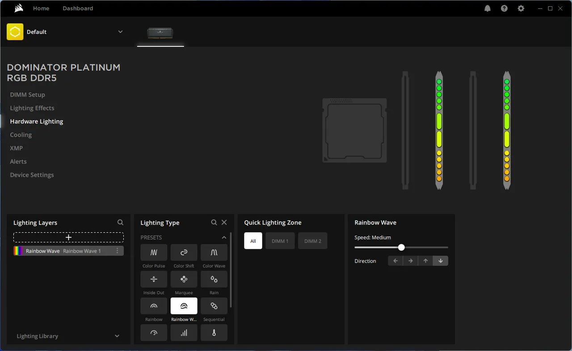Select the Color Pulse preset
The height and width of the screenshot is (351, 572).
154,252
